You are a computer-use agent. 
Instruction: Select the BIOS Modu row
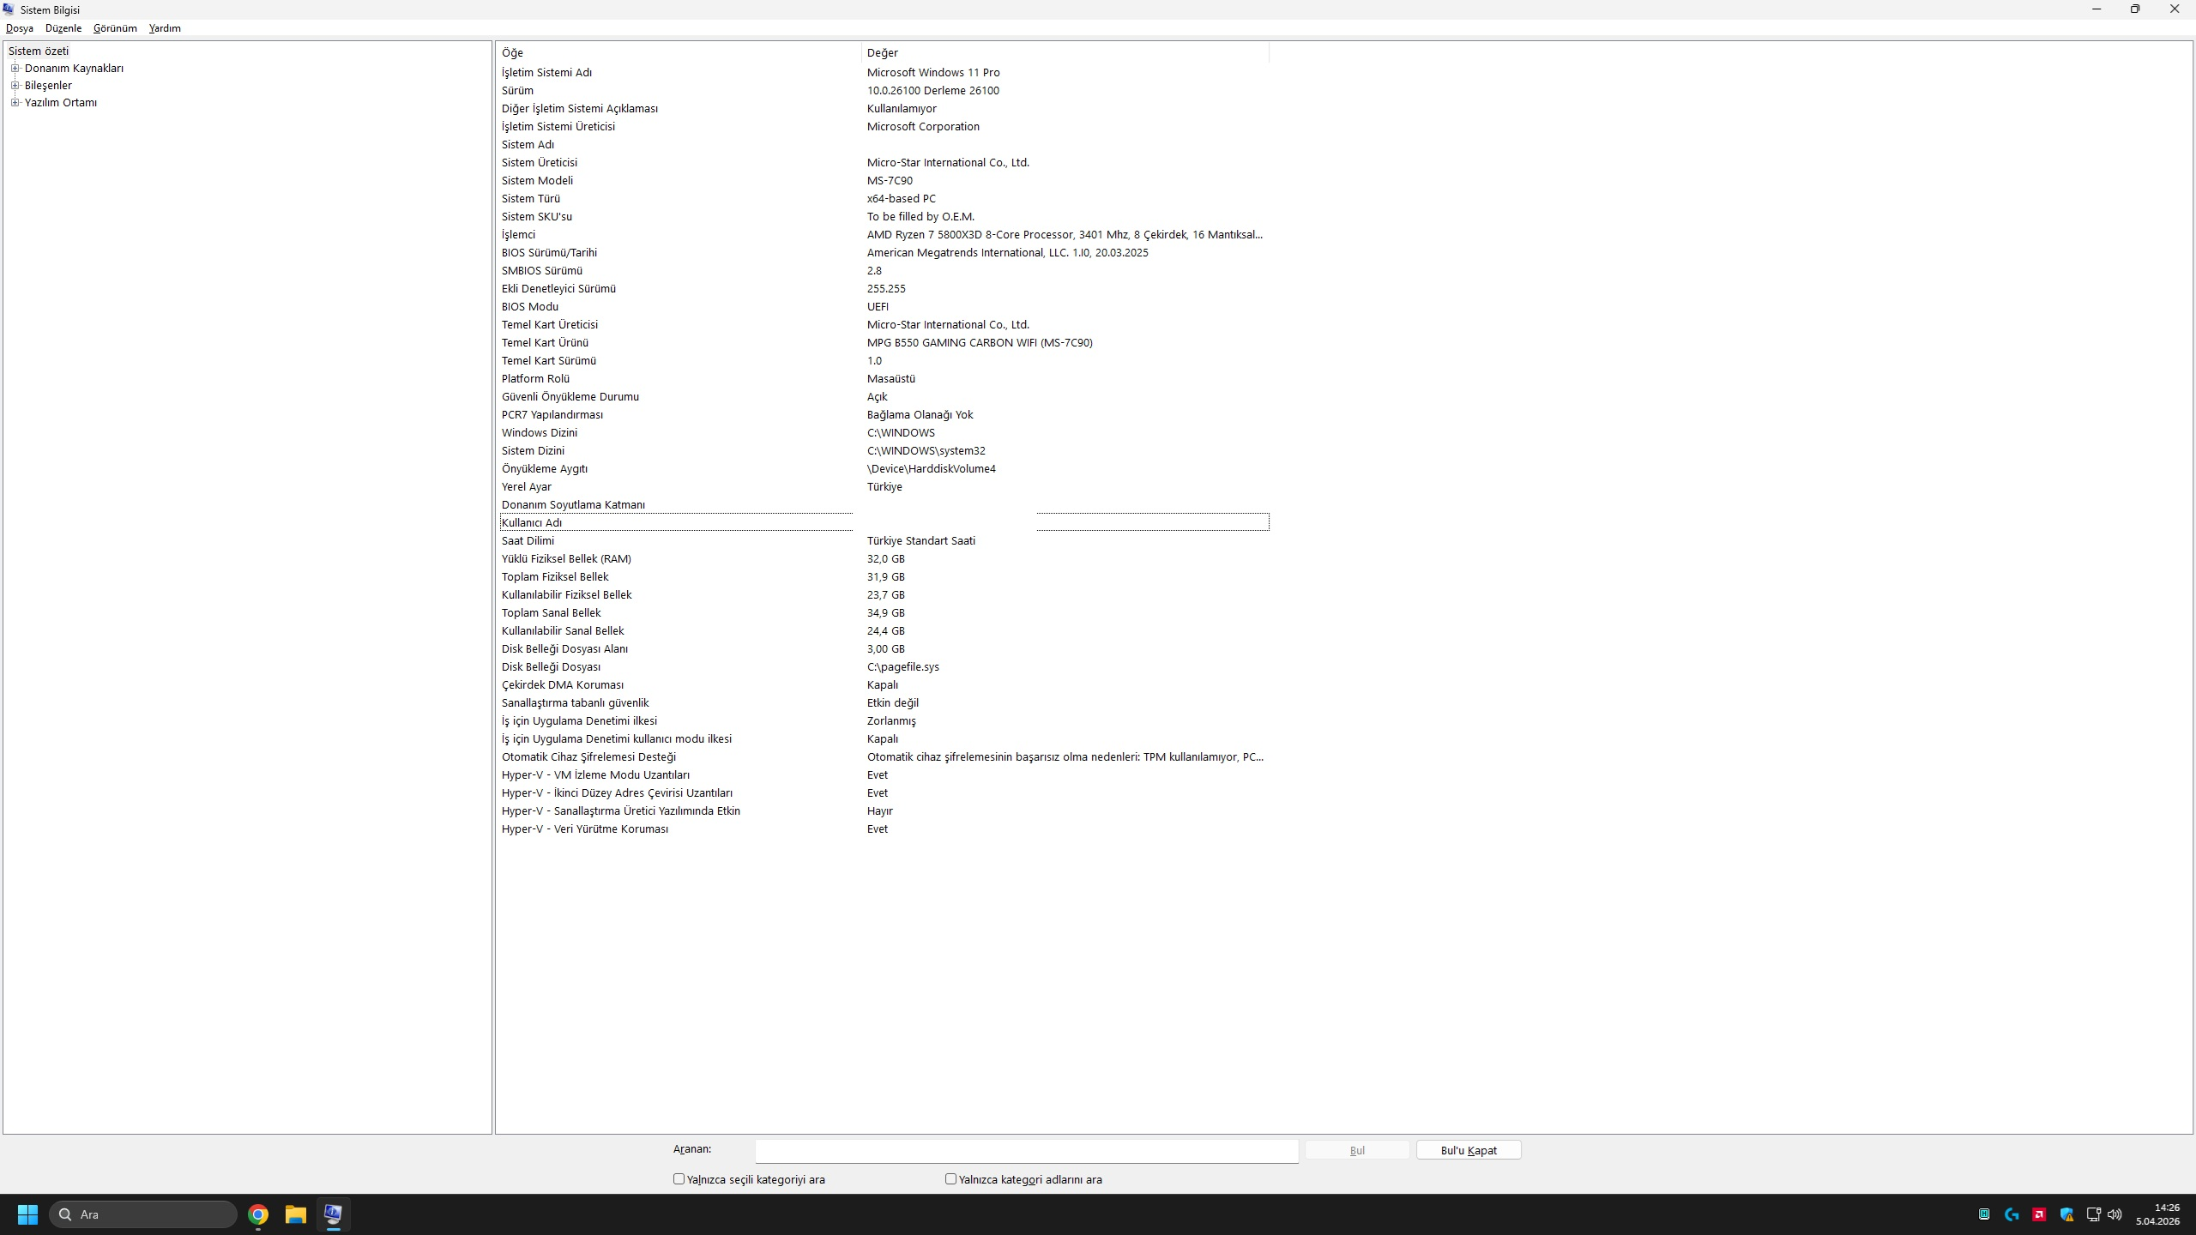pyautogui.click(x=884, y=307)
